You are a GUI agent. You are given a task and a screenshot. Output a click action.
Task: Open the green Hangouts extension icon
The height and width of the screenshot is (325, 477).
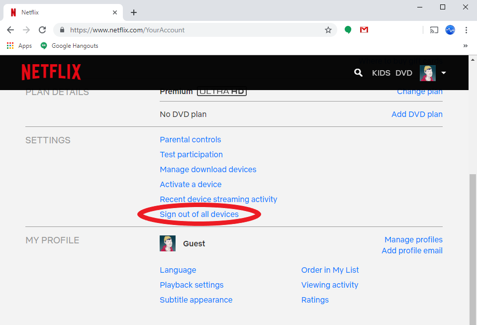pyautogui.click(x=348, y=30)
